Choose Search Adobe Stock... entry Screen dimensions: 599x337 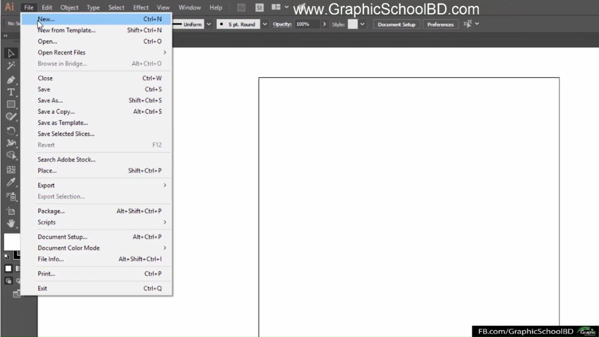tap(96, 160)
